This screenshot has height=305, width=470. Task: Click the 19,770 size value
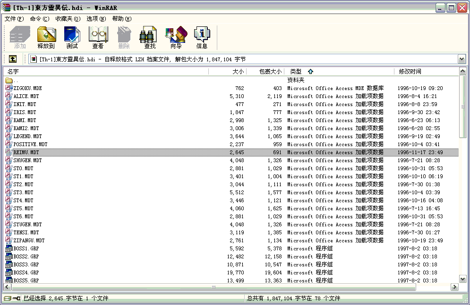(236, 272)
